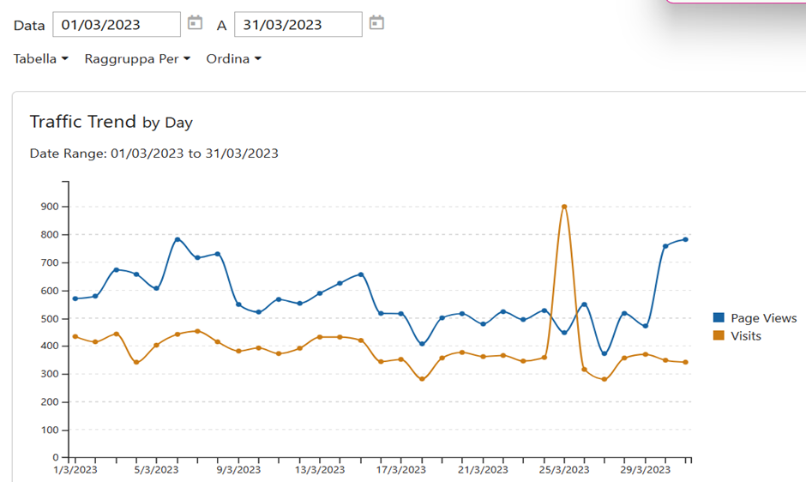806x482 pixels.
Task: Select the last Visits data point
Action: click(x=685, y=362)
